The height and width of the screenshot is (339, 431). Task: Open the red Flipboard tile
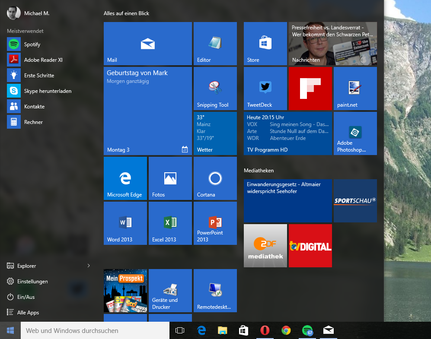(x=310, y=89)
